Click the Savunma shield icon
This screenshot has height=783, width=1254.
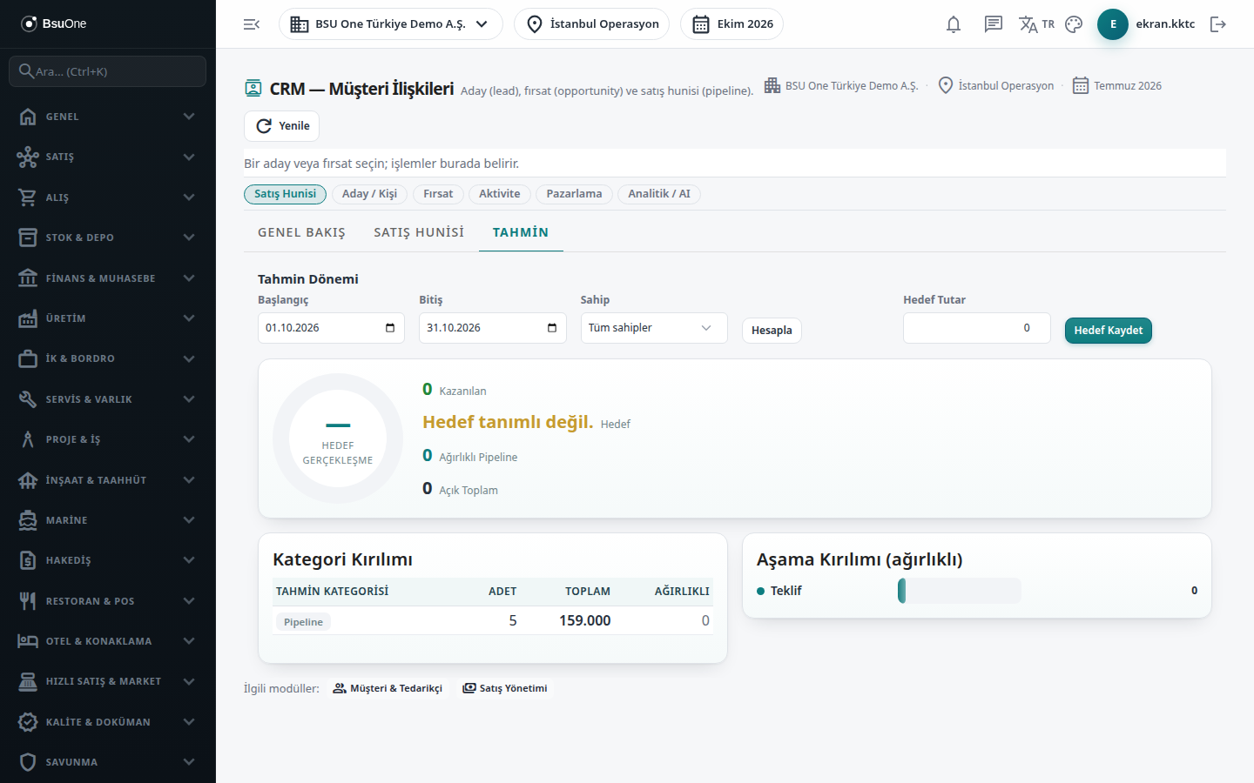[28, 762]
